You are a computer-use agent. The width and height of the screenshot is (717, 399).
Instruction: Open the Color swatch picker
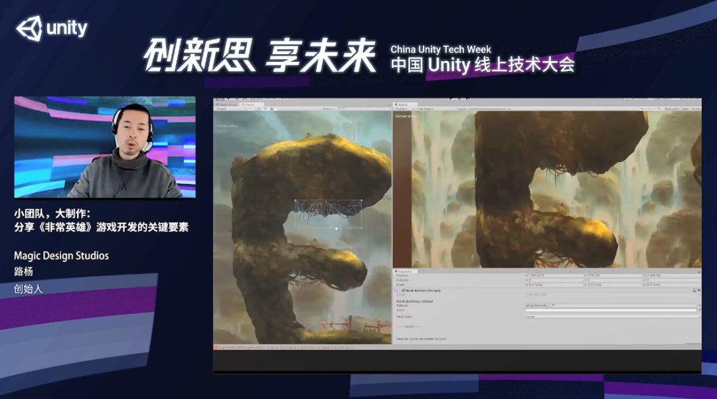tap(611, 310)
